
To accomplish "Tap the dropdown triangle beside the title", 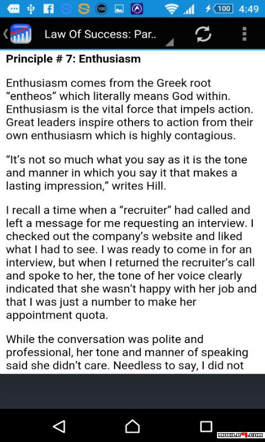I will 169,42.
